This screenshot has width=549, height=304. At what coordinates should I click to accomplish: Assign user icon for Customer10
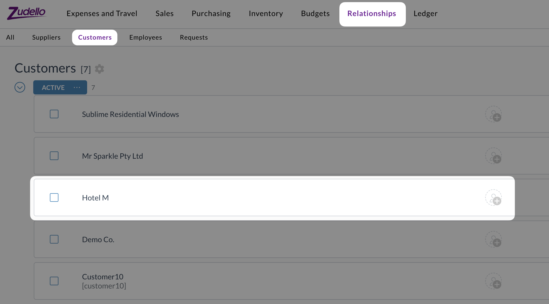click(x=494, y=281)
